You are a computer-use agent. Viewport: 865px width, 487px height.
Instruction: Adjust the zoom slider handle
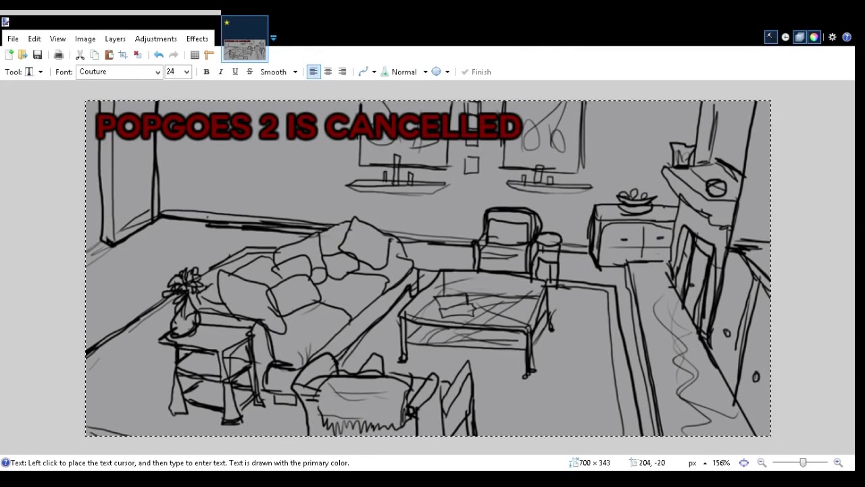coord(803,463)
